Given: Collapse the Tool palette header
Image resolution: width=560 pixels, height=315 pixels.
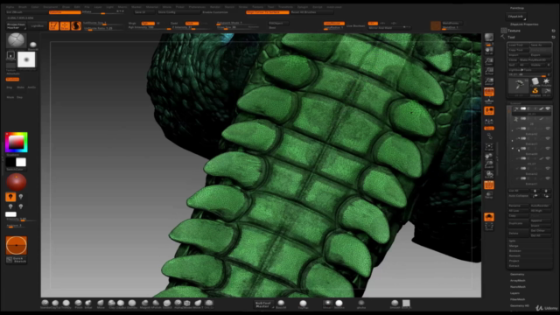Looking at the screenshot, I should [x=511, y=37].
